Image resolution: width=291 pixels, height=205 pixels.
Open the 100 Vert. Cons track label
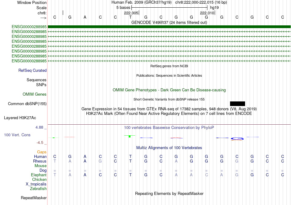coord(17,135)
